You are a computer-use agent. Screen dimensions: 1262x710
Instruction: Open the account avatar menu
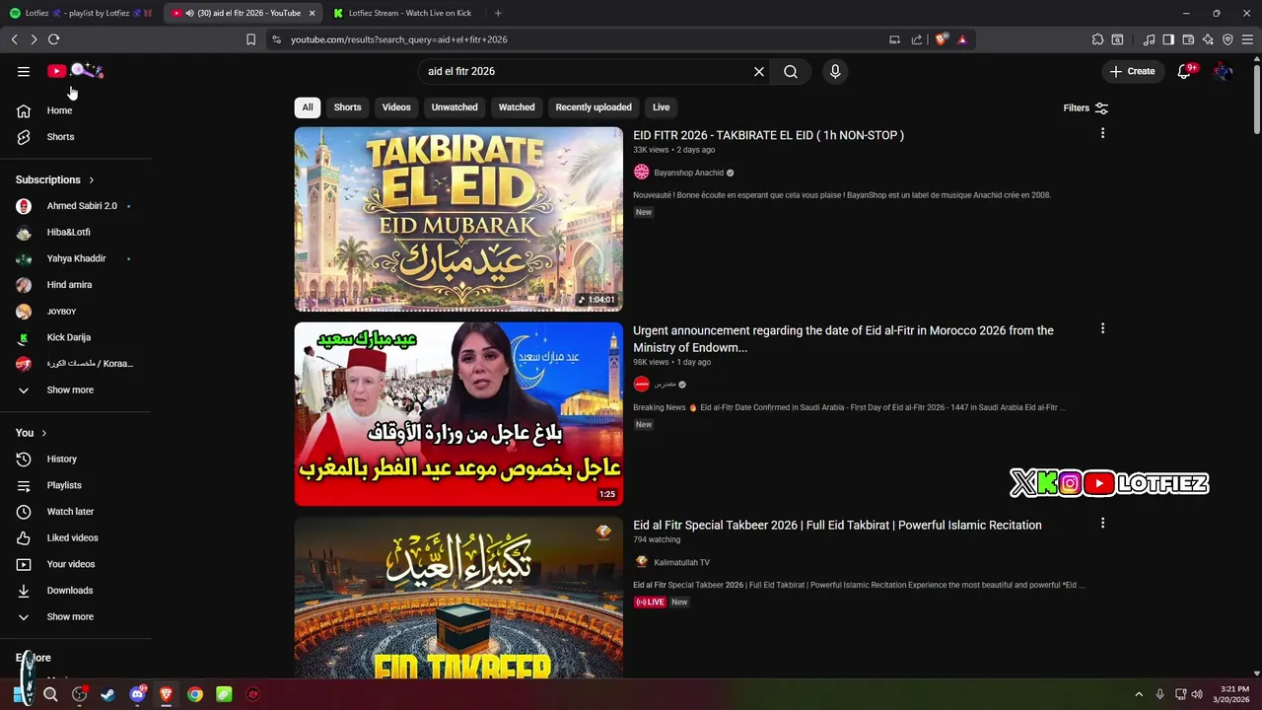[1223, 71]
